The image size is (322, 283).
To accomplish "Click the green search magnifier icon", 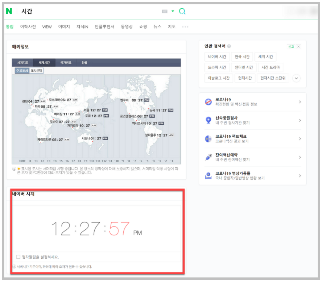I will click(182, 11).
